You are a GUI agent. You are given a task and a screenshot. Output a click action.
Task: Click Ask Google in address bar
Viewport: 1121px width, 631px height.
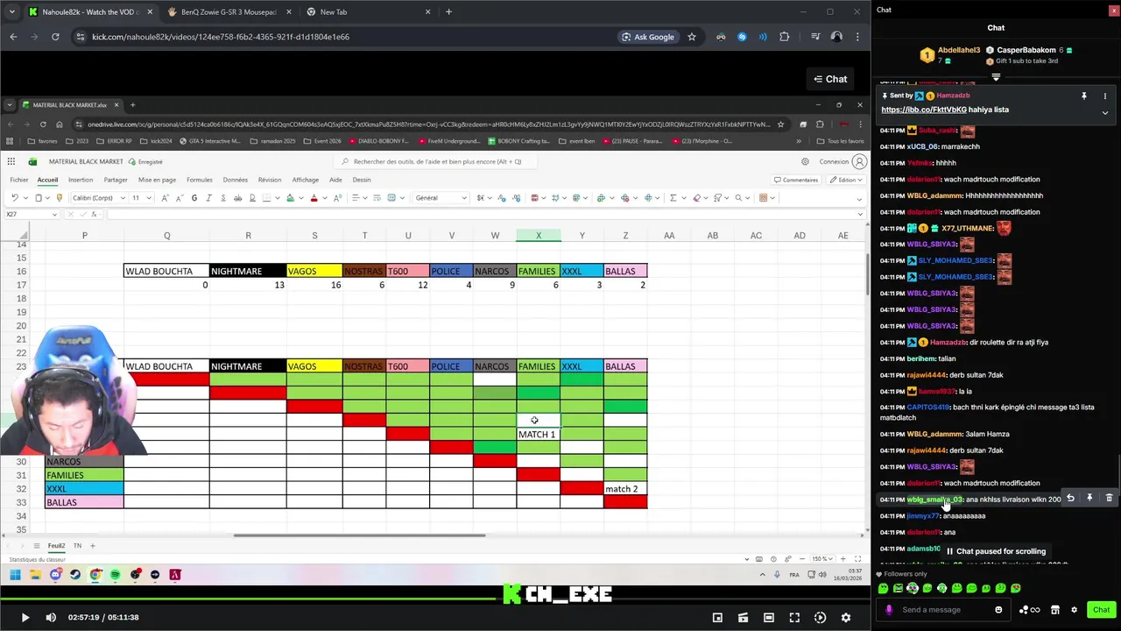click(x=648, y=37)
